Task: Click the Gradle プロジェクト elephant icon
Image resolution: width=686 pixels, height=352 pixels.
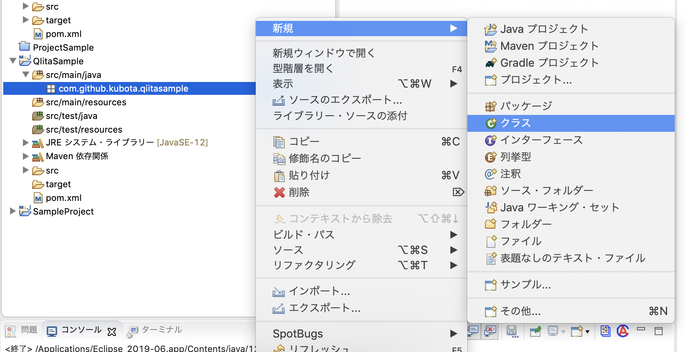Action: coord(491,63)
